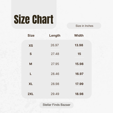Image resolution: width=113 pixels, height=113 pixels.
Task: Click the 18.98 width value
Action: tap(79, 94)
